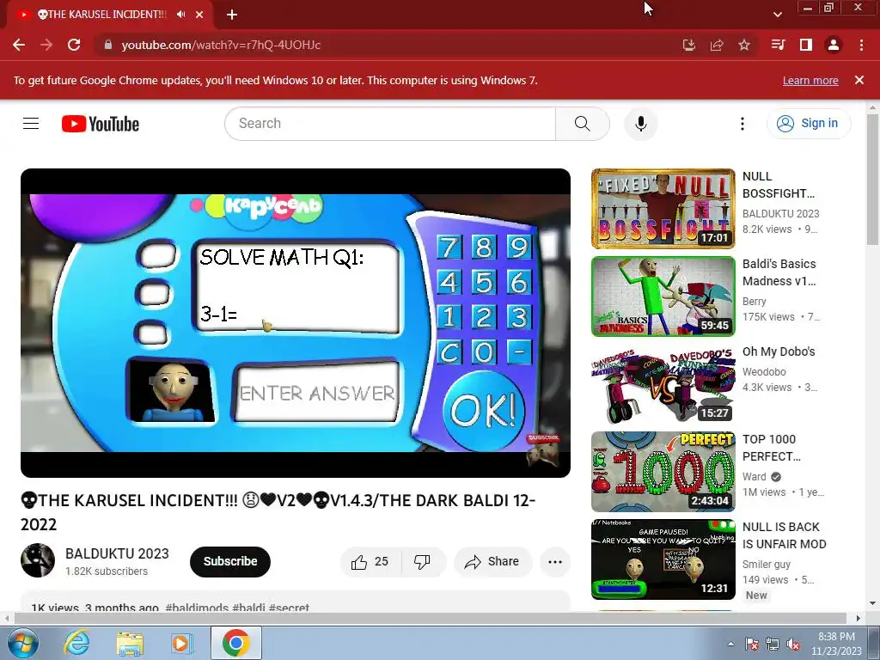Go back to the previous page

click(x=19, y=45)
